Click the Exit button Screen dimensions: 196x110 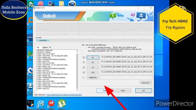point(144,90)
